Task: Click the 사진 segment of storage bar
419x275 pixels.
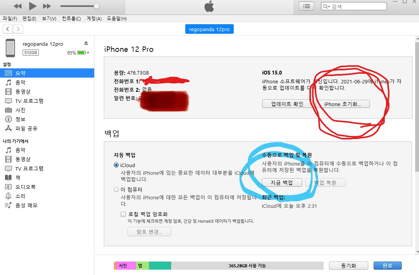Action: (x=125, y=266)
